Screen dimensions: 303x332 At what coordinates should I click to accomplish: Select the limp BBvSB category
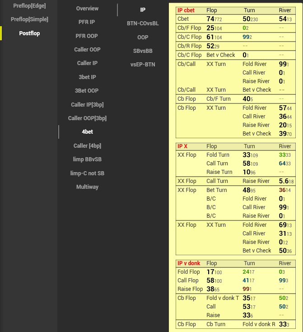point(87,159)
